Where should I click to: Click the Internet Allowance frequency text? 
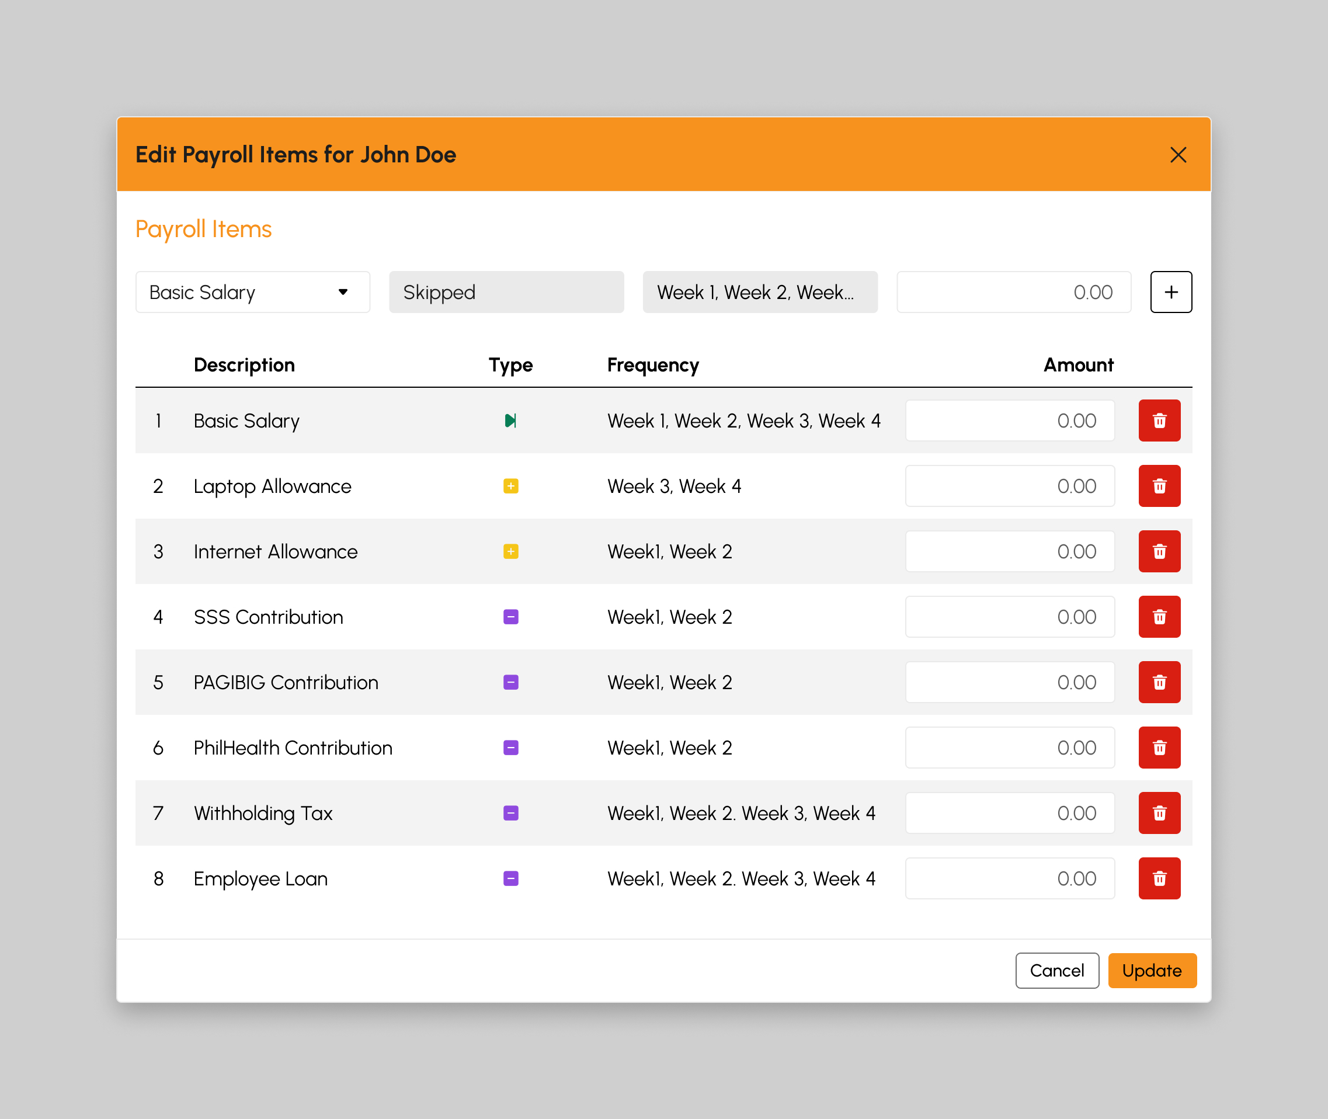click(670, 551)
